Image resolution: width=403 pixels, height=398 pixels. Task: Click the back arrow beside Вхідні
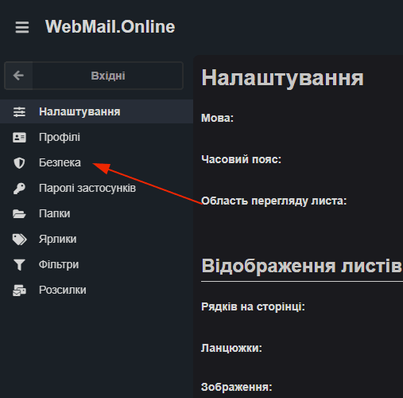click(x=18, y=76)
